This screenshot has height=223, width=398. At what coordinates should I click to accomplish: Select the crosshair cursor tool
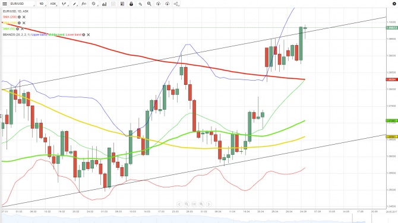[140, 4]
